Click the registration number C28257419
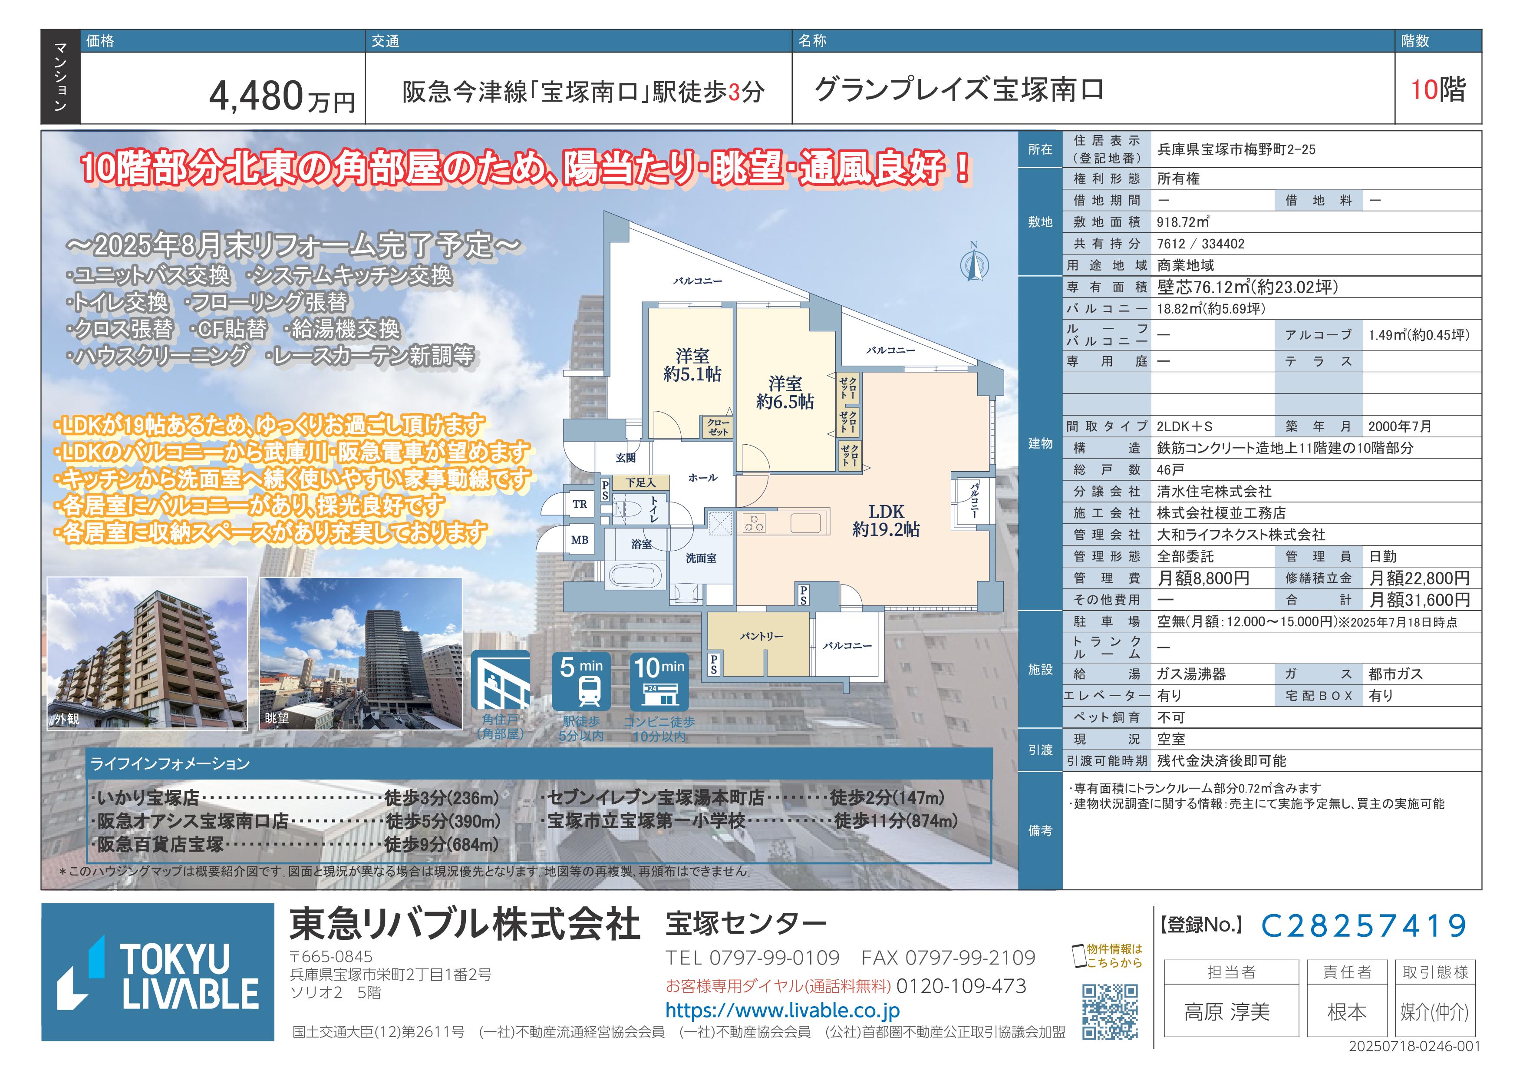Screen dimensions: 1523x1077 [1363, 926]
